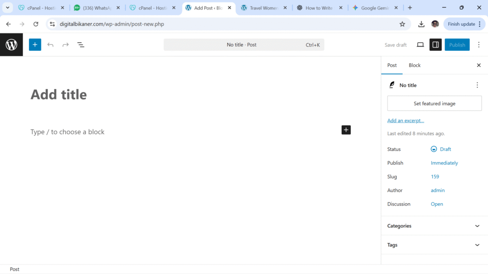This screenshot has width=488, height=274.
Task: Open the block inserter plus button
Action: [x=35, y=45]
